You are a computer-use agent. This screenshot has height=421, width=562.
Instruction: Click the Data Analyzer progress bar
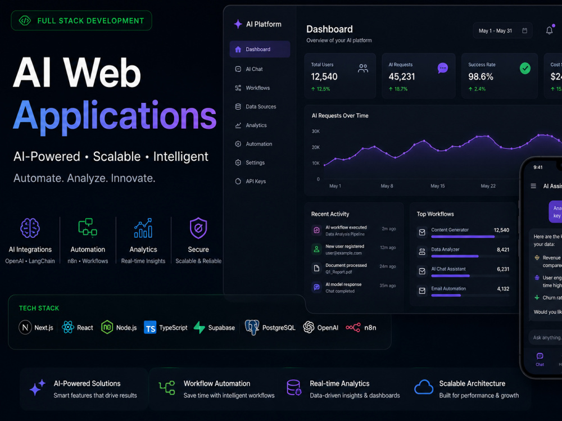[470, 256]
